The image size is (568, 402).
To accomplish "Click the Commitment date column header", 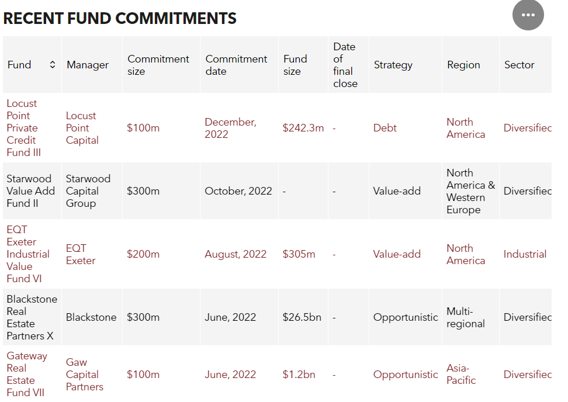I will click(236, 65).
